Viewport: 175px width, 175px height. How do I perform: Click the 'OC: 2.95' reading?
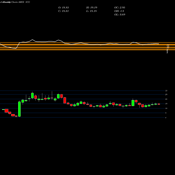tap(120, 8)
